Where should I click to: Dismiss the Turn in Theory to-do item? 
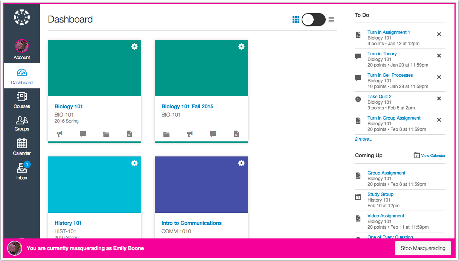pos(439,56)
